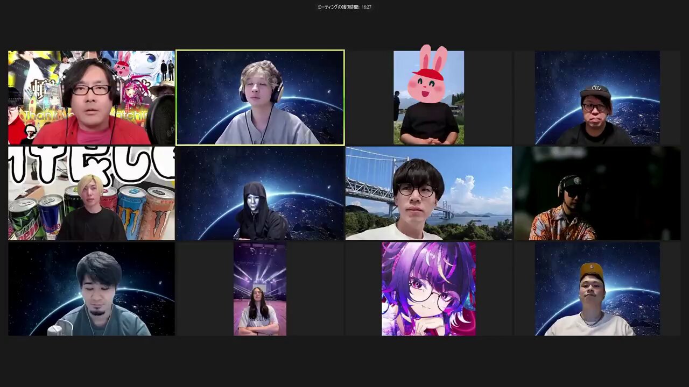Select the tile with bridge background
Viewport: 689px width, 387px height.
pyautogui.click(x=428, y=193)
